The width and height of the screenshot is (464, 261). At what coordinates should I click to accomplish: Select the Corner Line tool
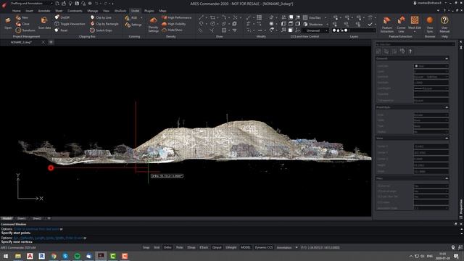click(401, 24)
